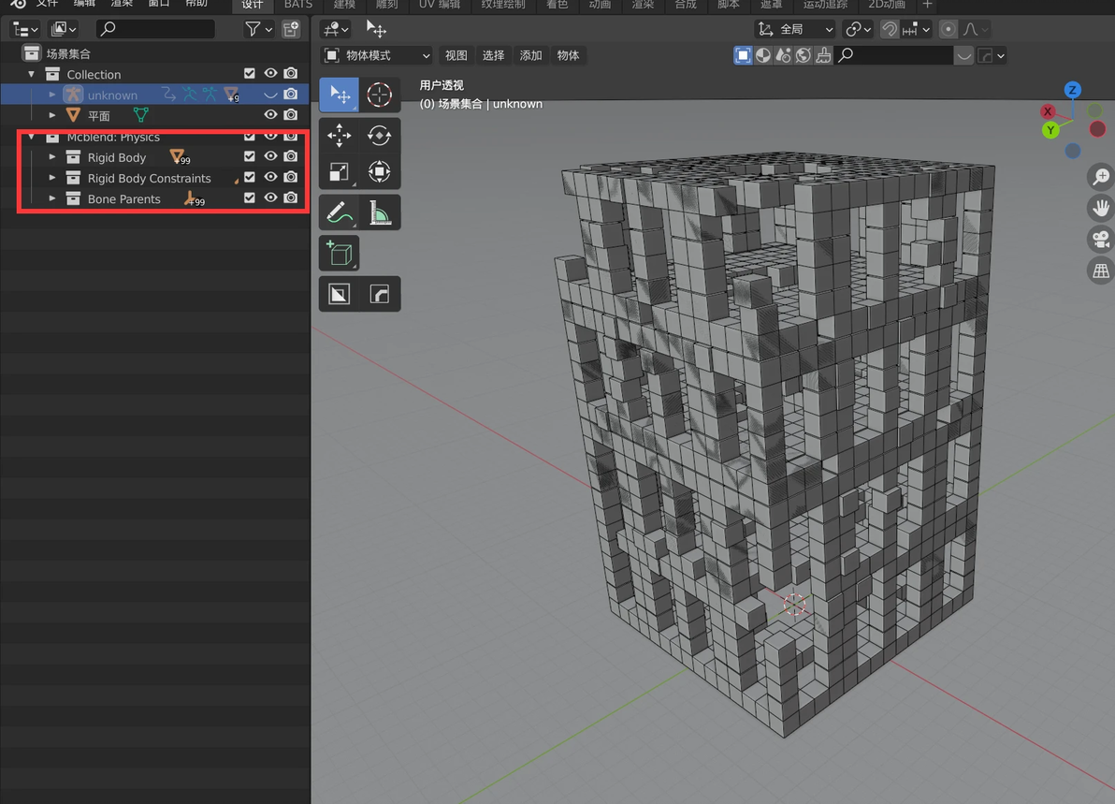Screen dimensions: 1115x804
Task: Uncheck the Rigid Body collection checkbox
Action: [250, 157]
